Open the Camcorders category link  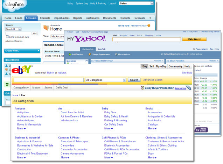(68, 145)
